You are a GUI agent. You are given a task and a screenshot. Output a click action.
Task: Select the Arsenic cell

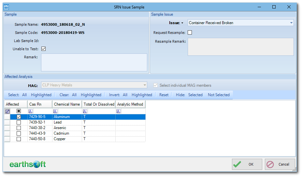tap(67, 128)
